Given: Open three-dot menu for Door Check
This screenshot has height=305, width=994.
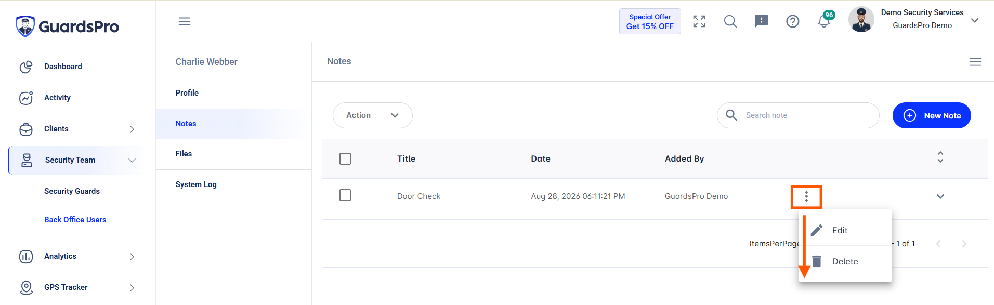Looking at the screenshot, I should pos(806,197).
